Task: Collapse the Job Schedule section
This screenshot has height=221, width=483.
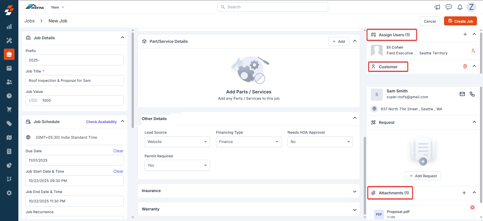Action: point(123,121)
